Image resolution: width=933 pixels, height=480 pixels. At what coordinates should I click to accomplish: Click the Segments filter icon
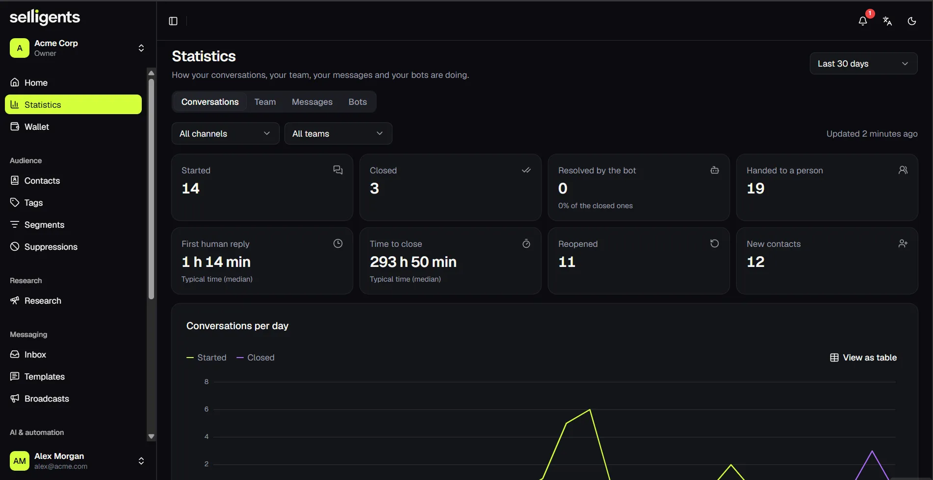(x=15, y=224)
